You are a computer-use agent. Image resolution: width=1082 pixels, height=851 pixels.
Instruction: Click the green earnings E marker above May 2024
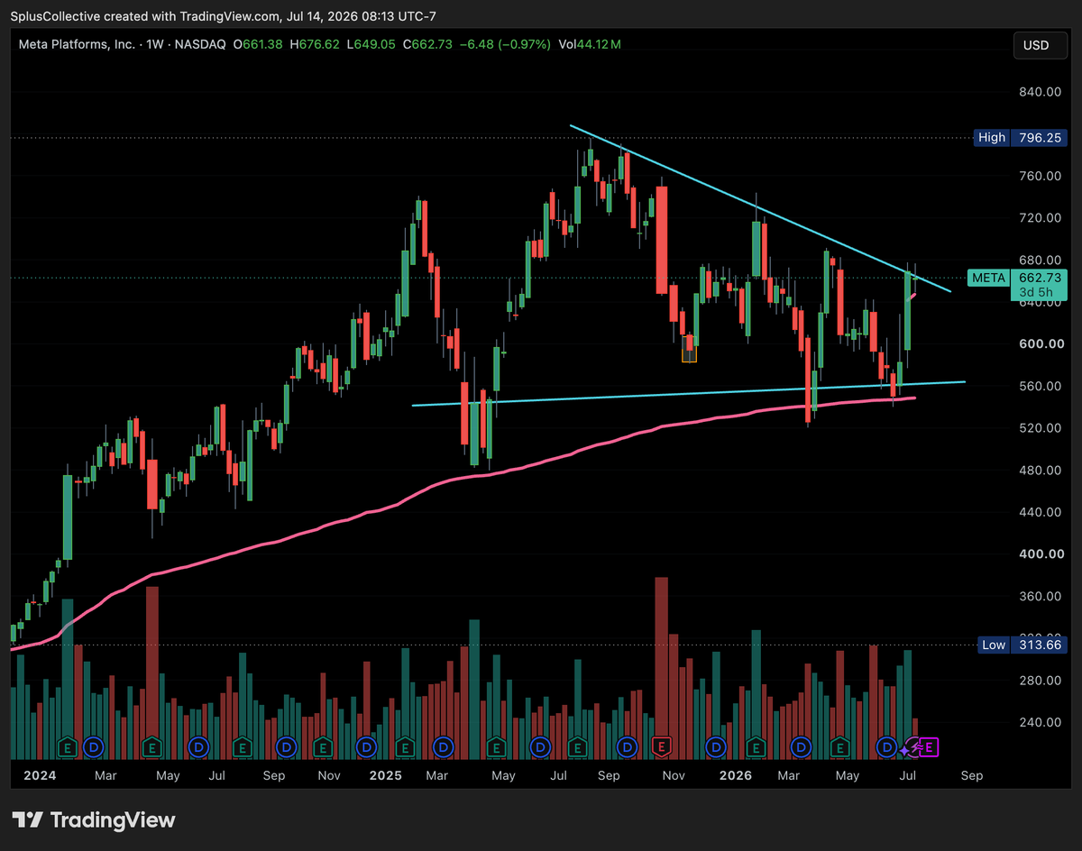[x=151, y=746]
